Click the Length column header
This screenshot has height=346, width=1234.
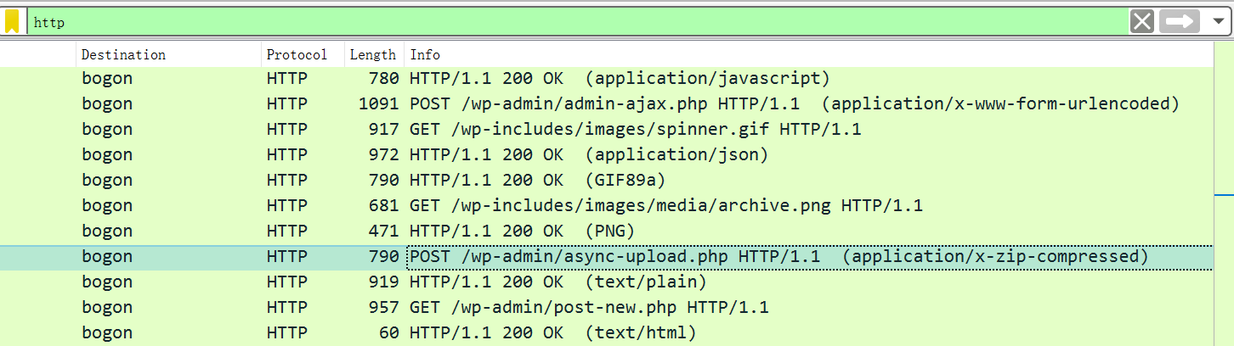pos(372,54)
